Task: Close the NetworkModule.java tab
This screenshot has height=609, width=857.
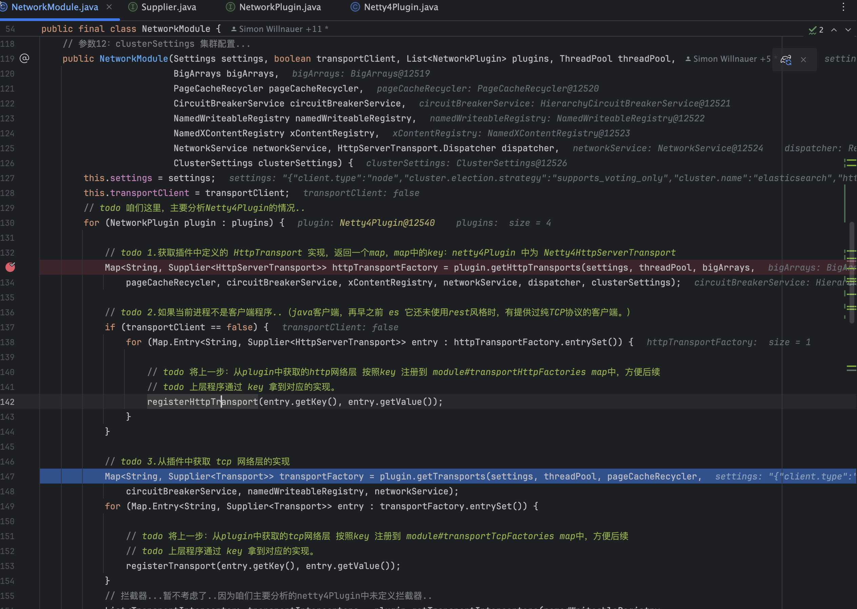Action: 109,7
